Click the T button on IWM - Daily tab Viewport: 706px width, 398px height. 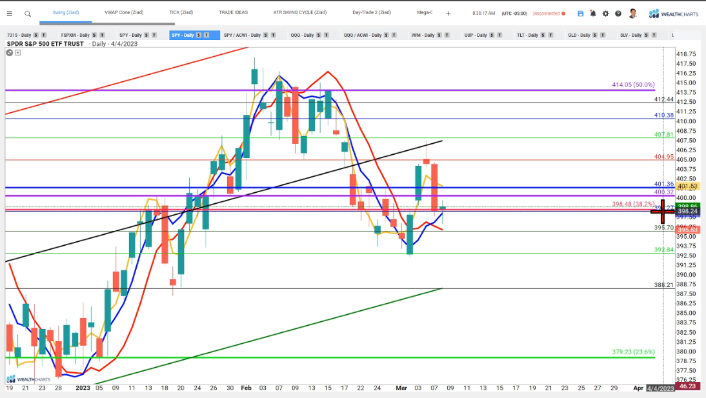[x=447, y=35]
